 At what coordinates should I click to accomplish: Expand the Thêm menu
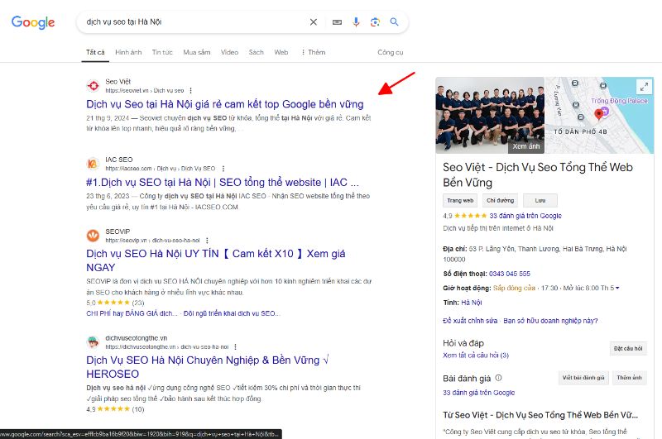pyautogui.click(x=313, y=52)
